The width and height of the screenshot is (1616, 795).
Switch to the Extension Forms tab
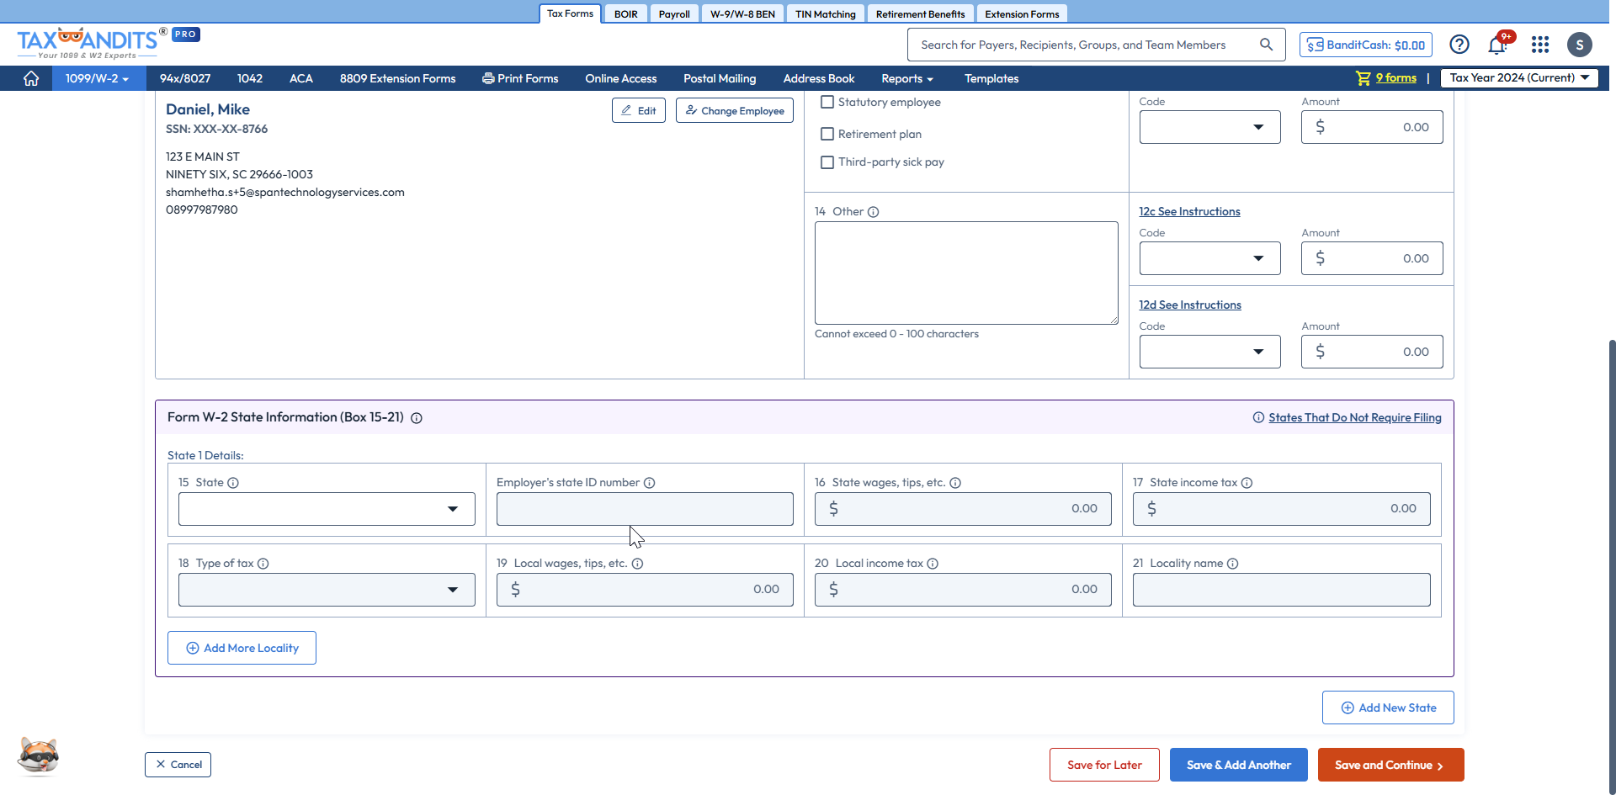(1022, 13)
